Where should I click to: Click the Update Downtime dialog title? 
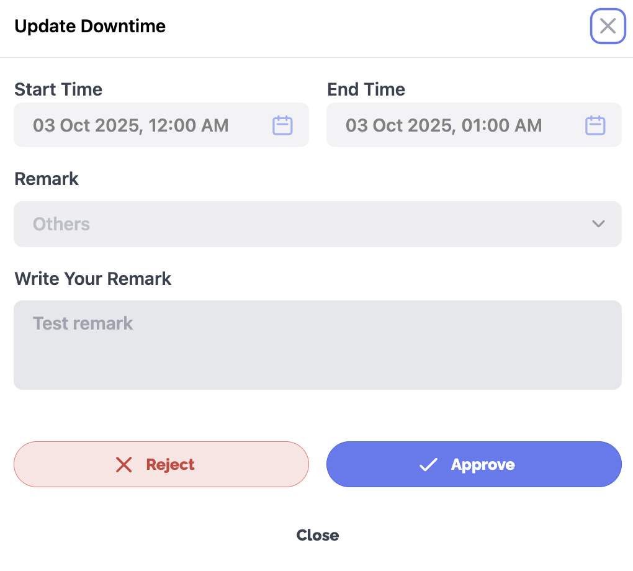[90, 26]
